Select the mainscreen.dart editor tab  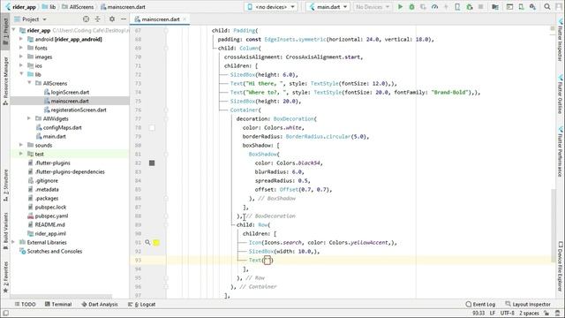161,19
